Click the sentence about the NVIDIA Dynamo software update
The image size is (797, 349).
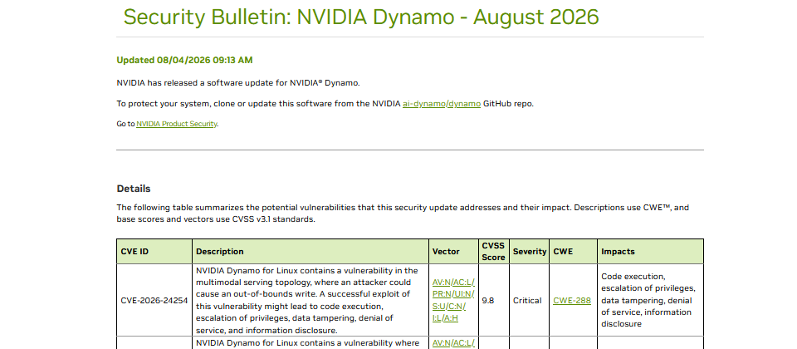pyautogui.click(x=238, y=83)
